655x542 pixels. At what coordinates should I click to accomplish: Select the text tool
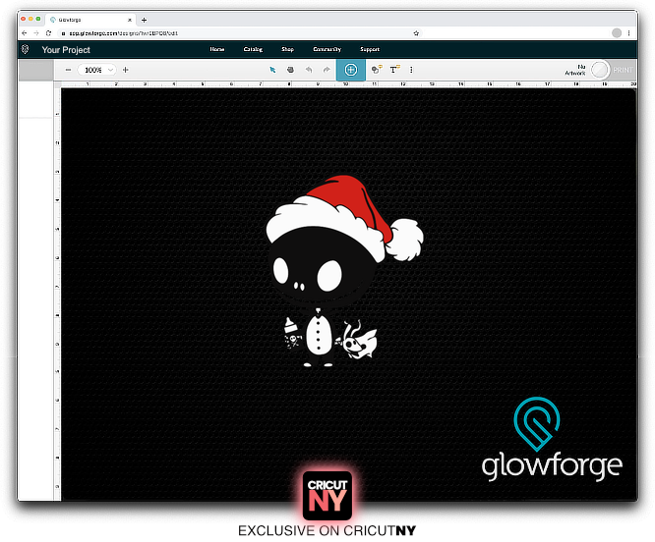coord(394,70)
